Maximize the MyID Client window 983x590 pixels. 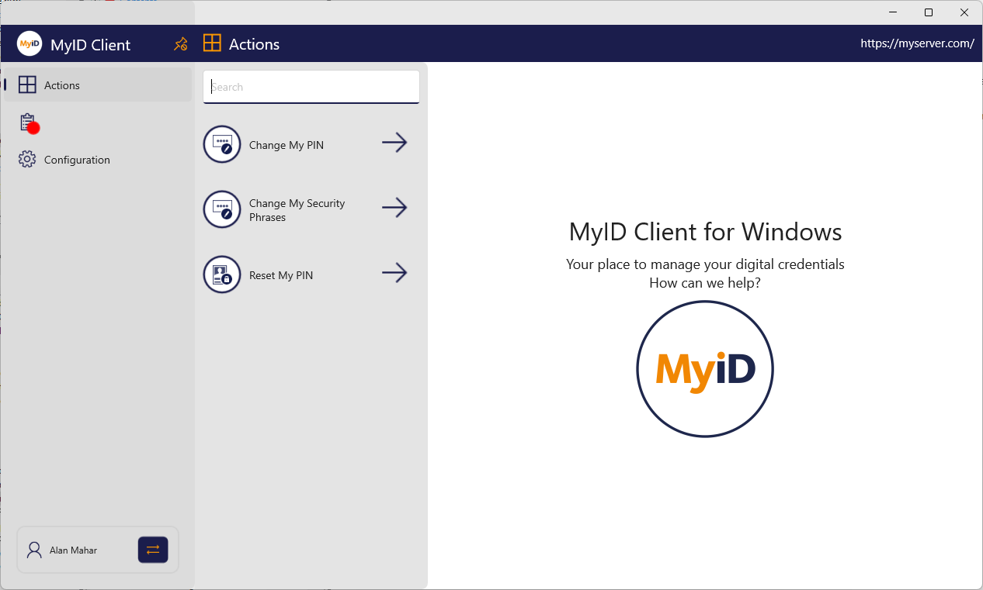click(x=929, y=12)
